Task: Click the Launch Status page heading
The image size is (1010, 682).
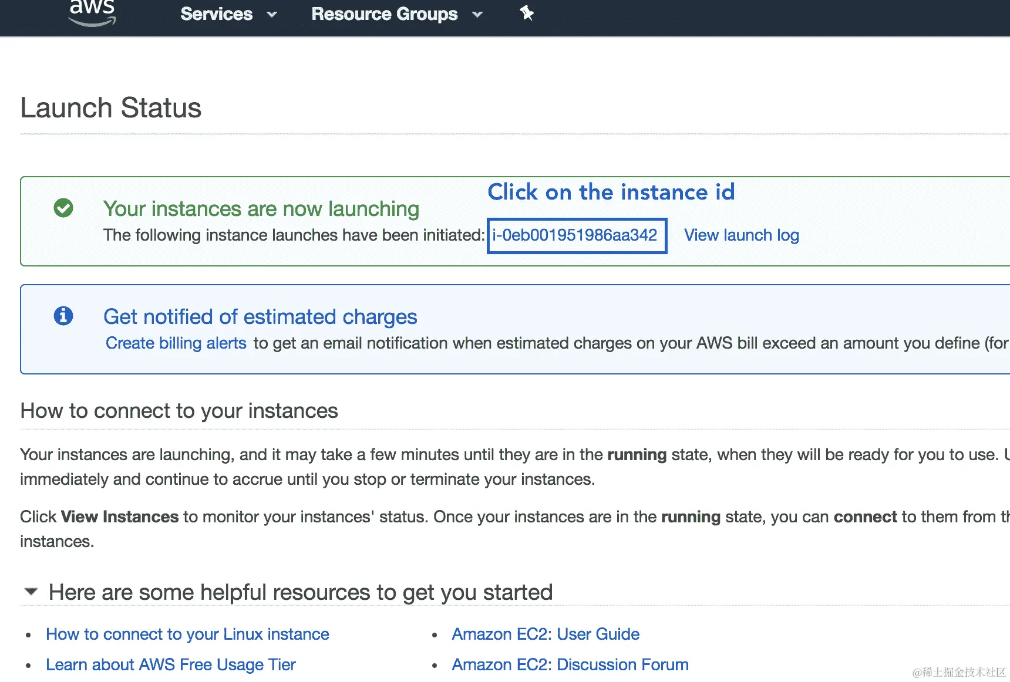Action: coord(110,108)
